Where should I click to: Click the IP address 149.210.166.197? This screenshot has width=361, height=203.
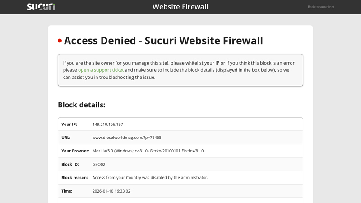pos(107,124)
